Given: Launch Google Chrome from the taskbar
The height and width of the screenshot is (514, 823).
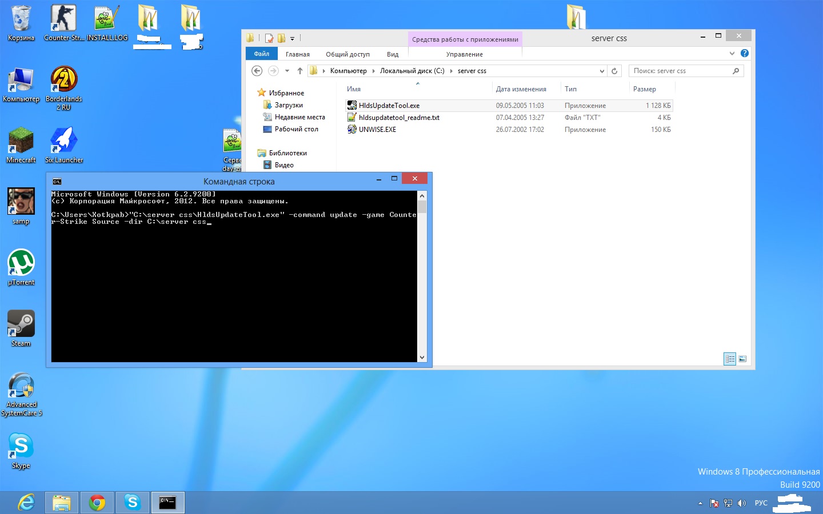Looking at the screenshot, I should click(x=97, y=503).
